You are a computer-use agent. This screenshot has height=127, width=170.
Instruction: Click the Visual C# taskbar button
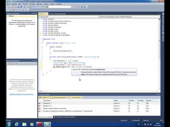click(47, 124)
